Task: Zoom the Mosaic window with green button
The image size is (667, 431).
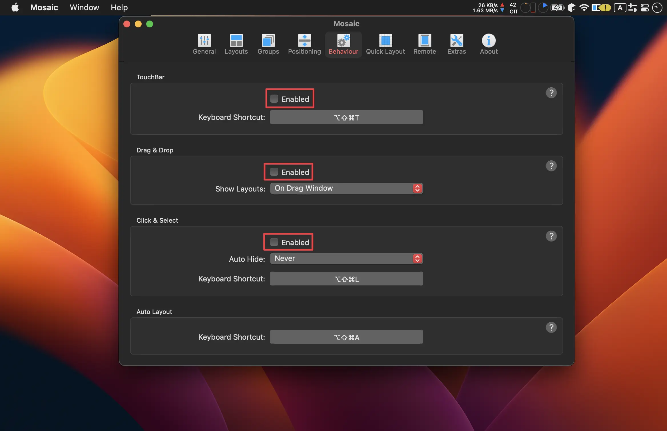Action: click(150, 24)
